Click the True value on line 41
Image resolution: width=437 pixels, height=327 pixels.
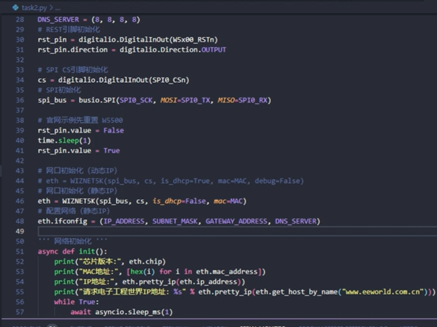pos(111,151)
